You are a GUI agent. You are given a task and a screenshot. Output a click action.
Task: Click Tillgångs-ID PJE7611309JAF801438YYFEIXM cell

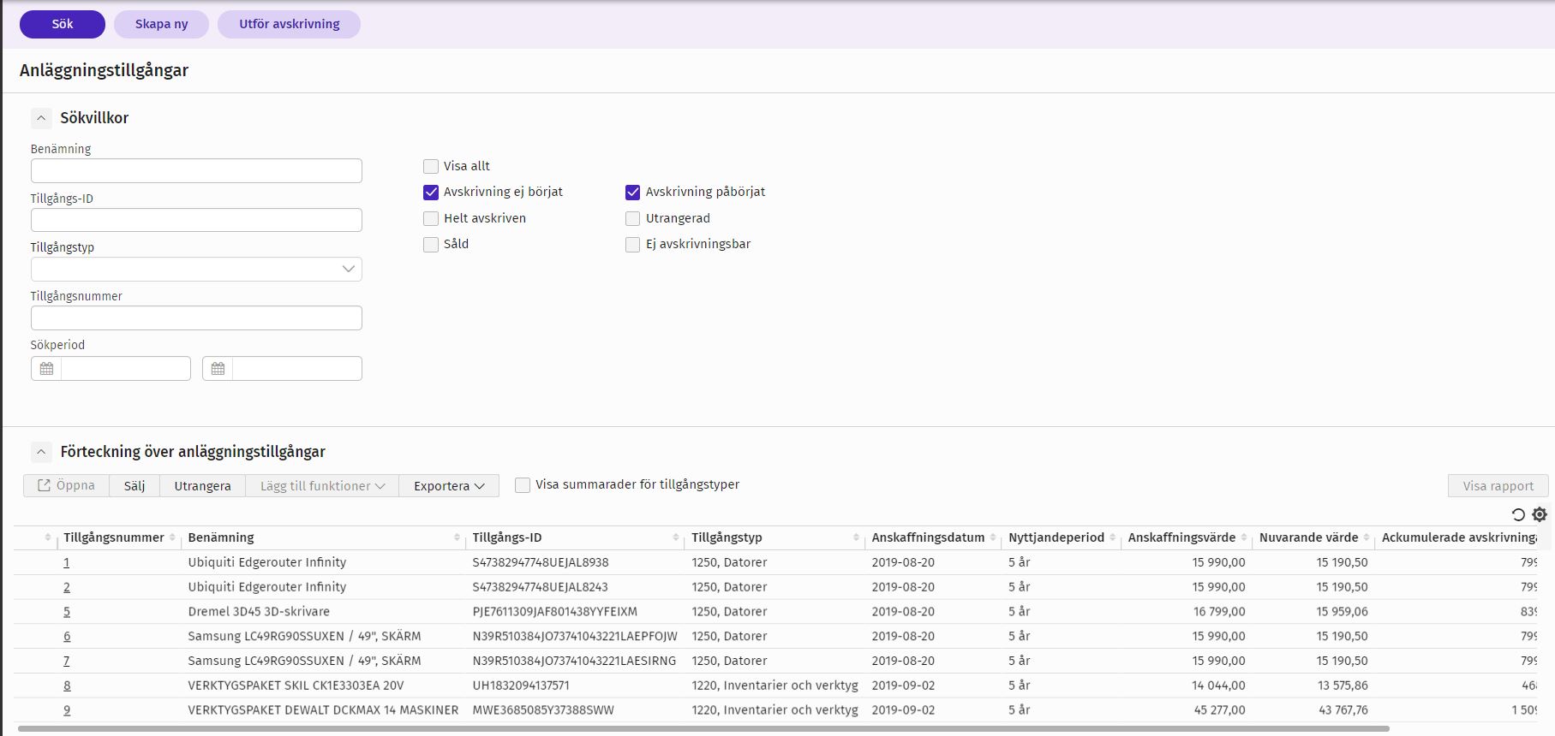[x=555, y=612]
